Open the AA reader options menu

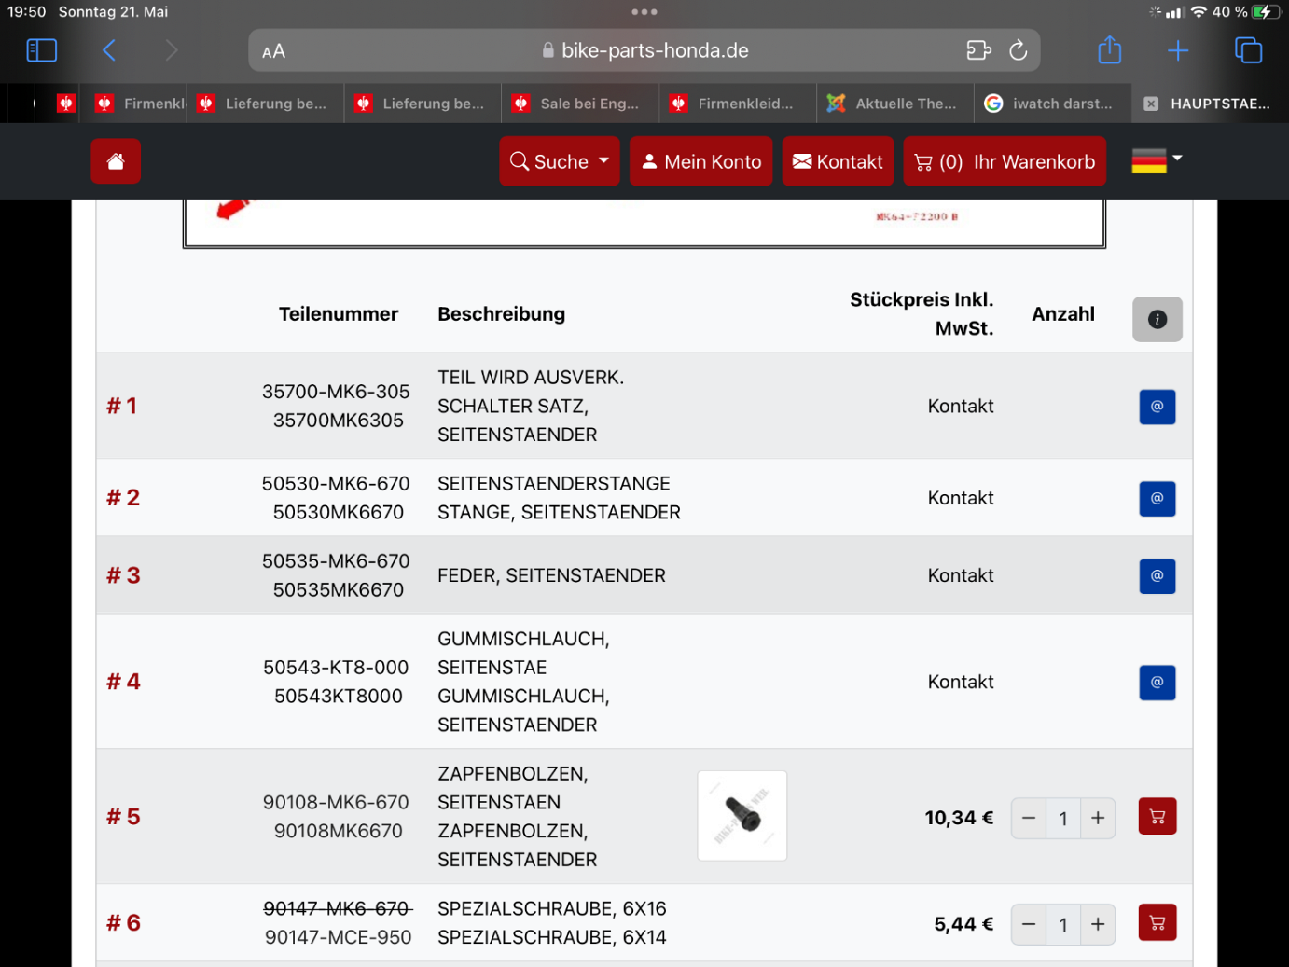coord(273,51)
